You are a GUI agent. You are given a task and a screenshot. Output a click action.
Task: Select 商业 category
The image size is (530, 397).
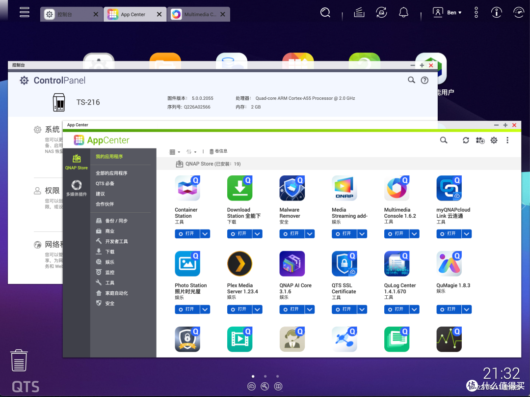click(105, 231)
